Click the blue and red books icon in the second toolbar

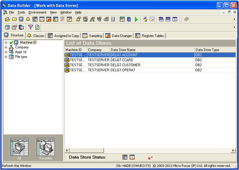click(x=21, y=27)
